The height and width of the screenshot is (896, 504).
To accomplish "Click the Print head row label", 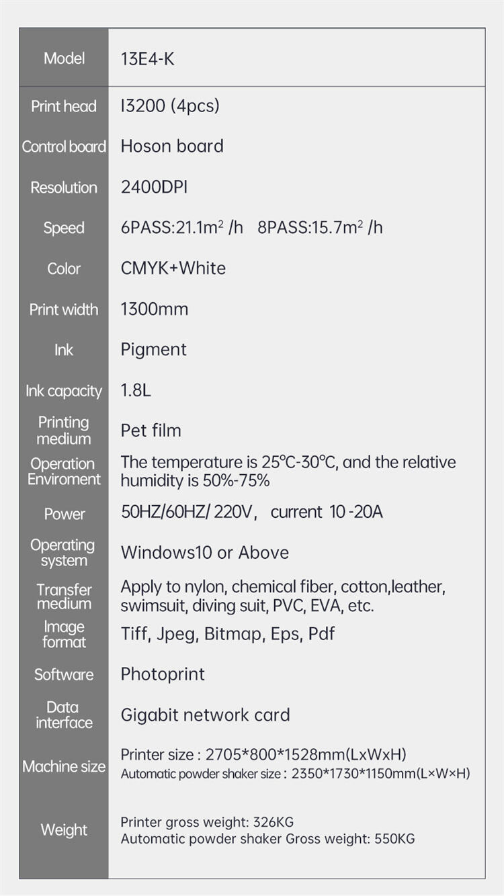I will pos(64,106).
